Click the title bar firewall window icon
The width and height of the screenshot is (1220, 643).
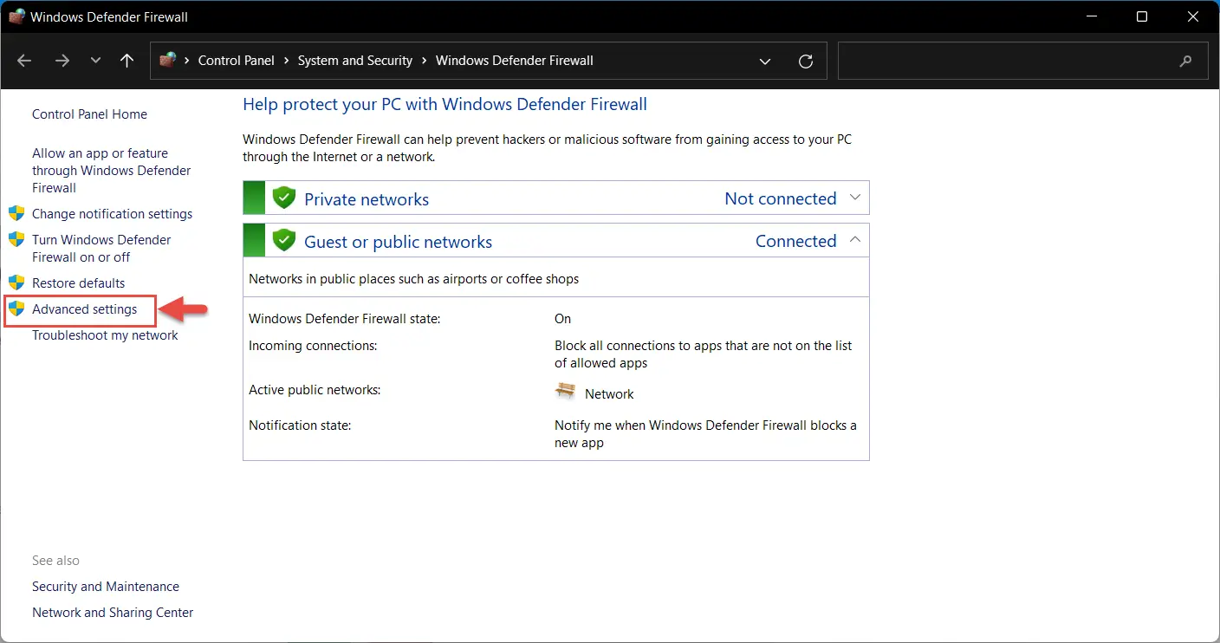[16, 16]
